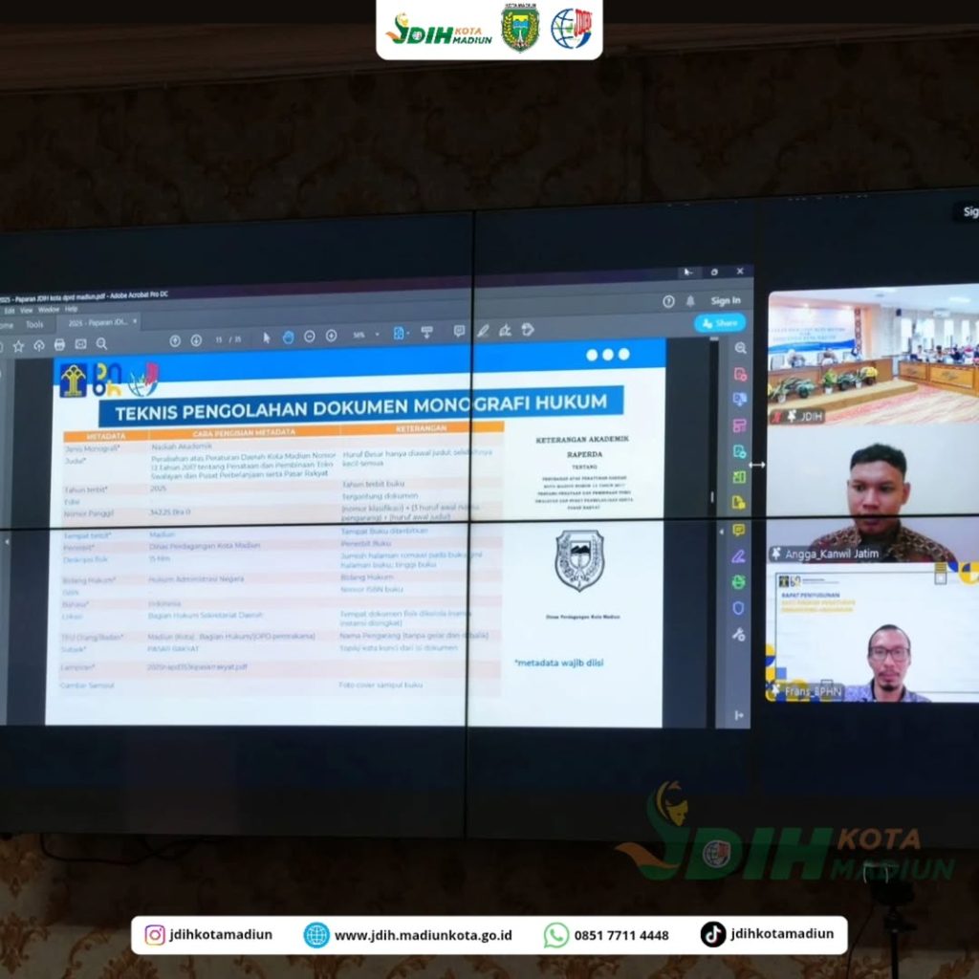Open the Protect shield tool
Screen dimensions: 979x979
738,607
